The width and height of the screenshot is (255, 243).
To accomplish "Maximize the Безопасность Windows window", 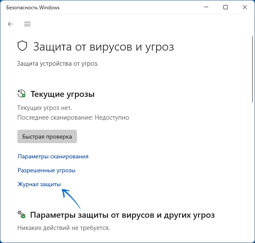I will pyautogui.click(x=226, y=7).
